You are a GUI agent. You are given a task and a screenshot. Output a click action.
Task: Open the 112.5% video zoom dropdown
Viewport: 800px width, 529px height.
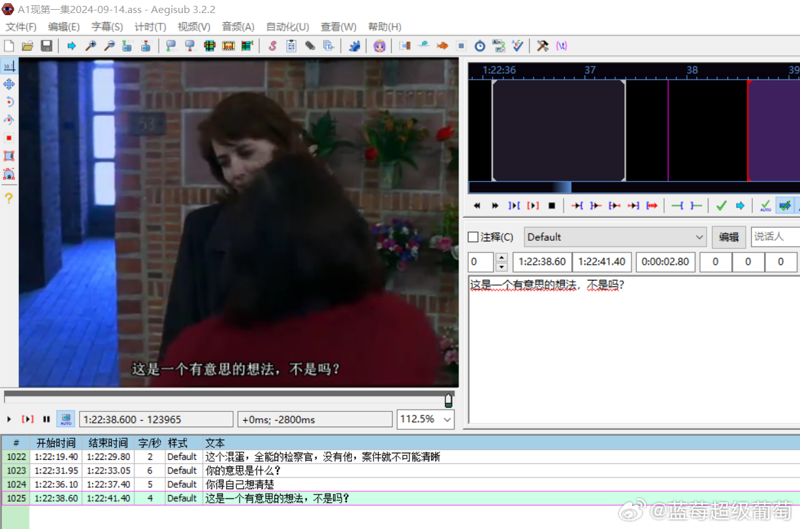coord(426,419)
